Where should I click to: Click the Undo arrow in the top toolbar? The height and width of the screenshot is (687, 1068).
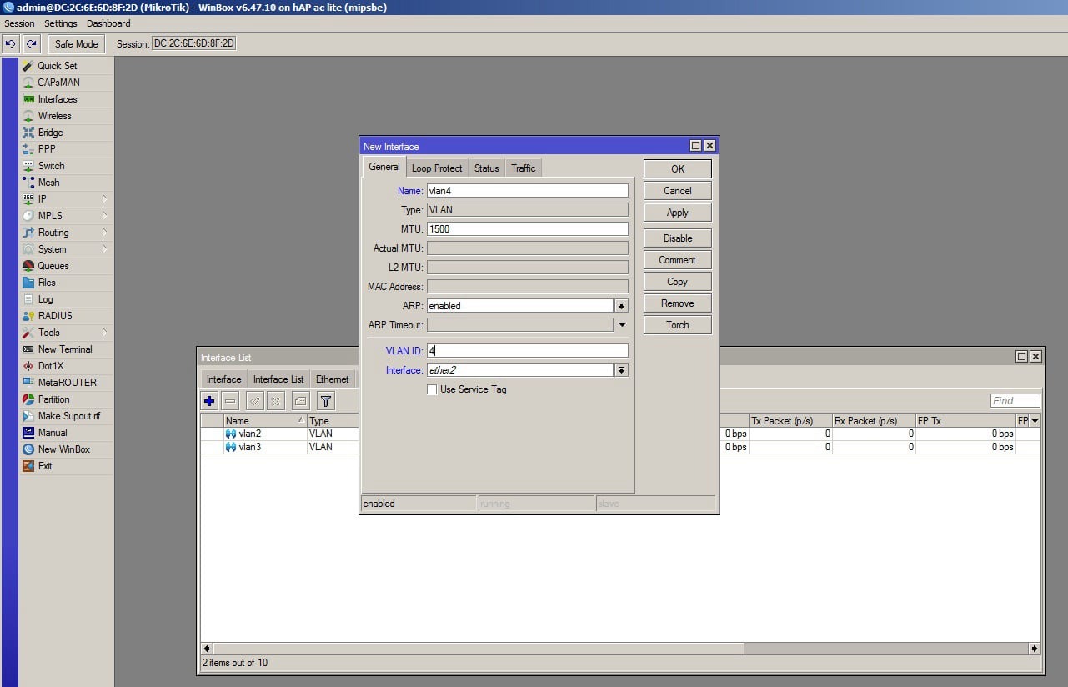tap(11, 43)
